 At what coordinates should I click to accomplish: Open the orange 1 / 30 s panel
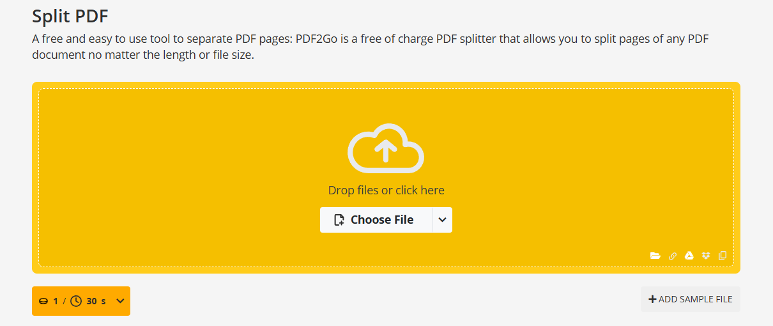coord(81,301)
